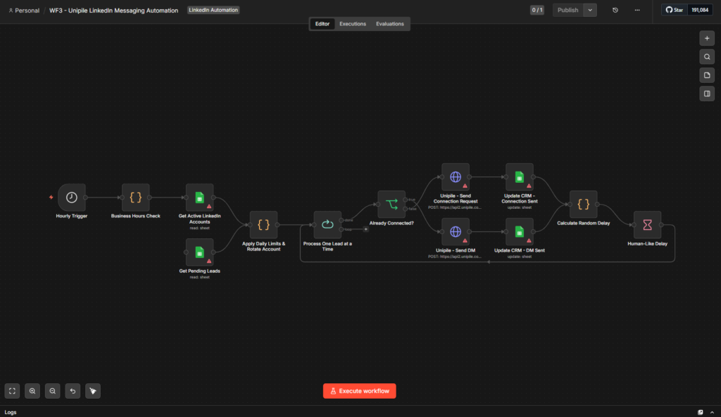This screenshot has height=417, width=721.
Task: Select the Hourly Trigger clock node
Action: click(x=72, y=198)
